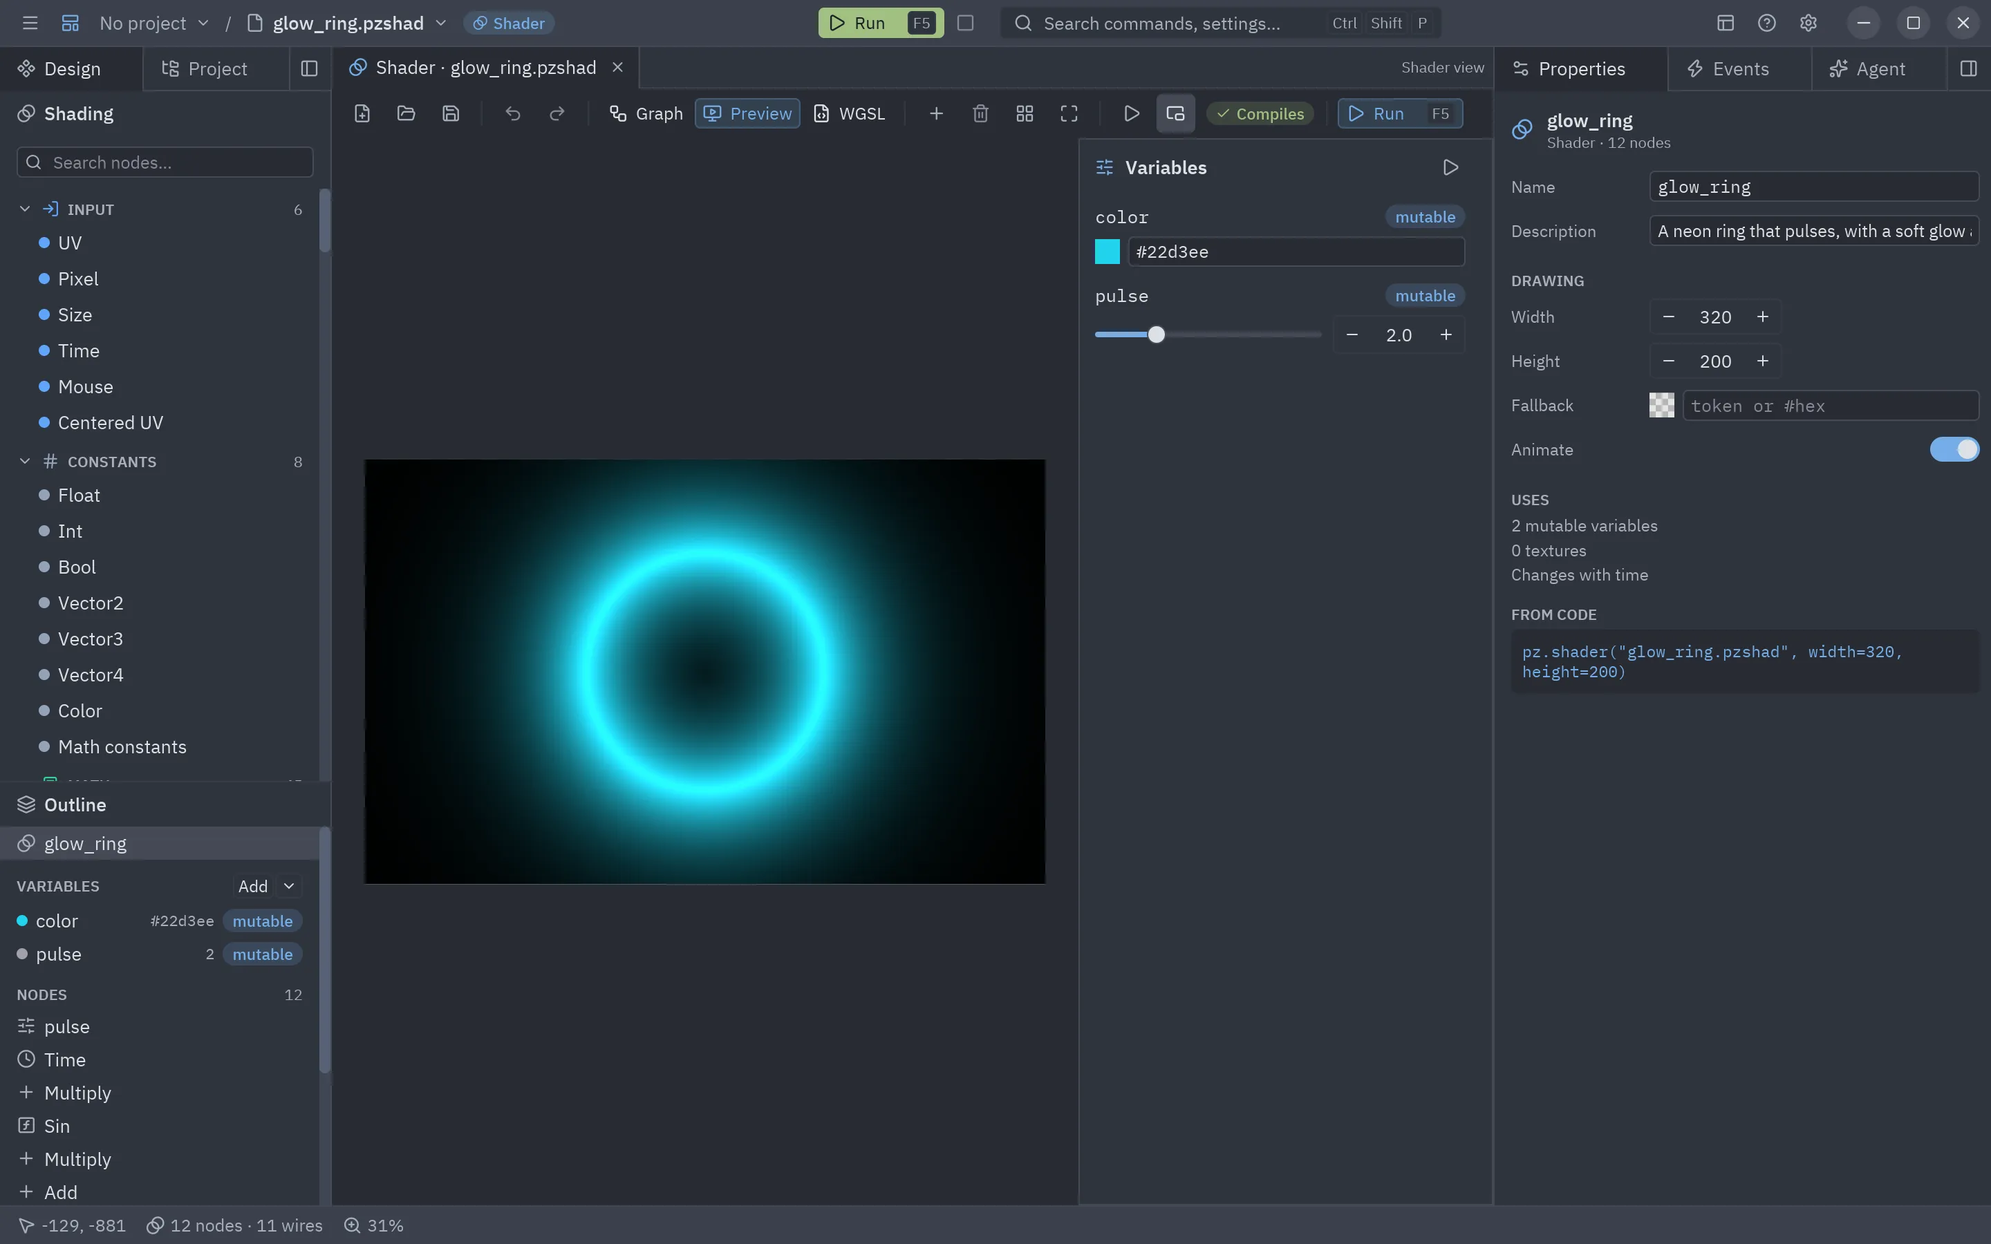Click the Compiles status badge
Screen dimensions: 1991x1244
pos(1260,113)
